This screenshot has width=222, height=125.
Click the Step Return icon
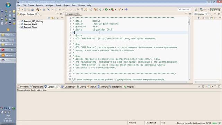click(x=74, y=9)
